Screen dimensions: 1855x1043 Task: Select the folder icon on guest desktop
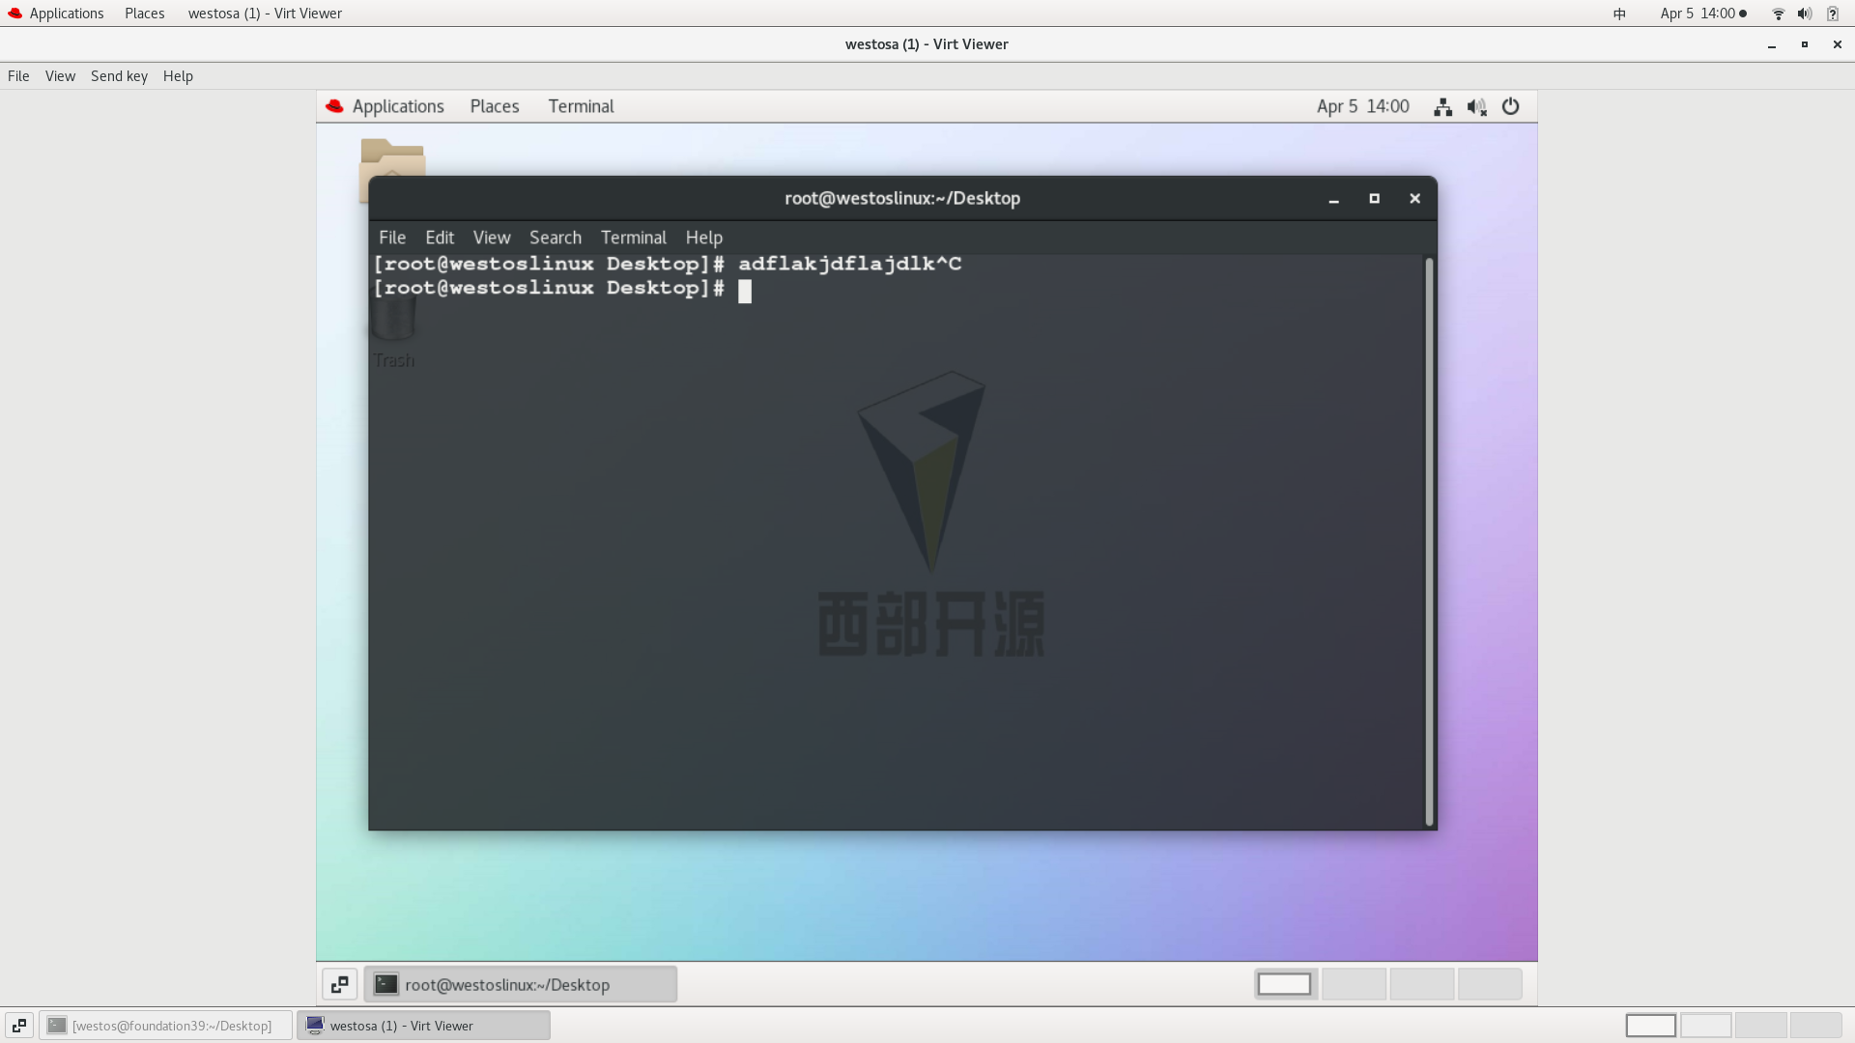click(392, 157)
